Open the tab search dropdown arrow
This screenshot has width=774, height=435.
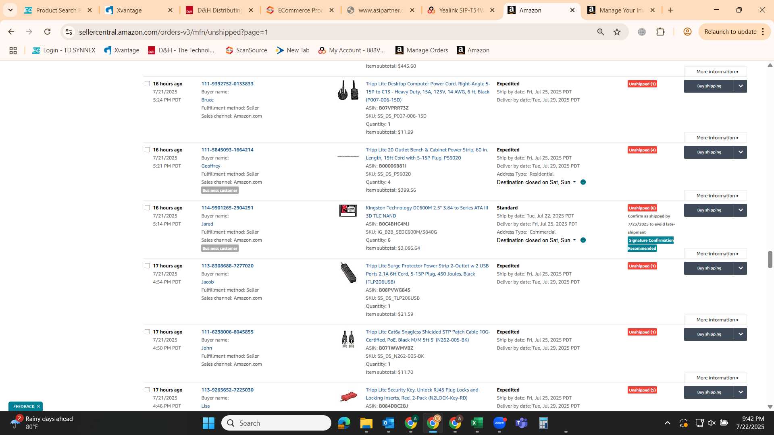(x=10, y=10)
